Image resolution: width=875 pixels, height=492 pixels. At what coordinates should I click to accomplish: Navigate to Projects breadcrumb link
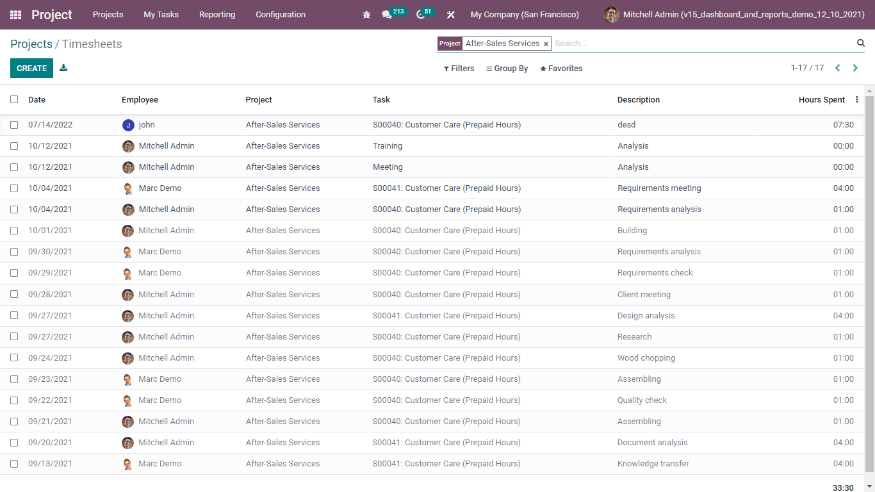31,44
